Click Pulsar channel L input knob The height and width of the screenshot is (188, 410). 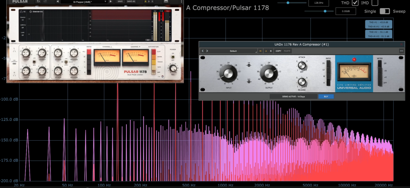[x=26, y=52]
